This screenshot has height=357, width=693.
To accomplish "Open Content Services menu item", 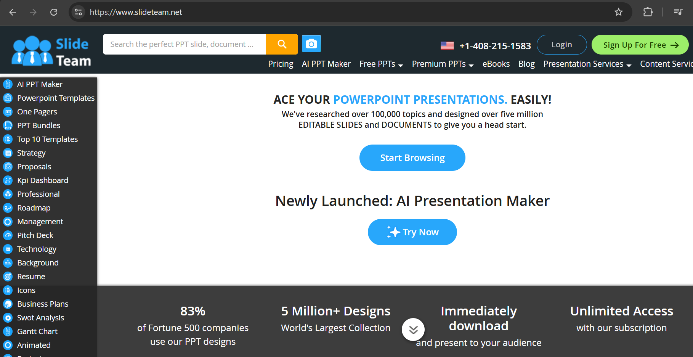I will point(666,64).
